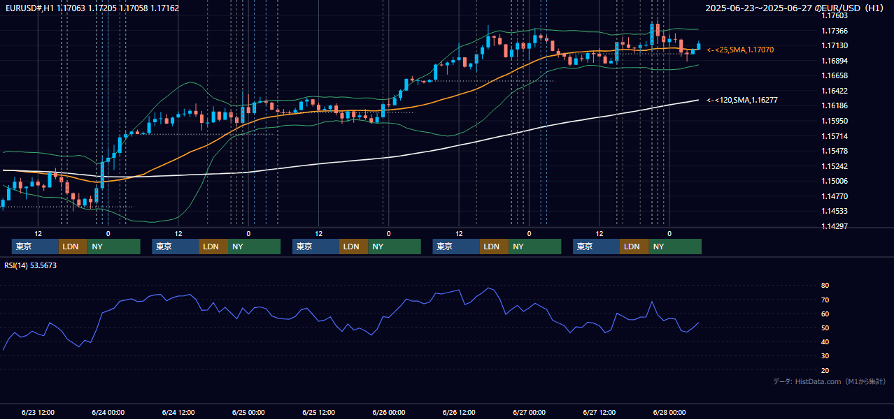Viewport: 894px width, 419px height.
Task: Click RSI scale value 20
Action: (825, 370)
